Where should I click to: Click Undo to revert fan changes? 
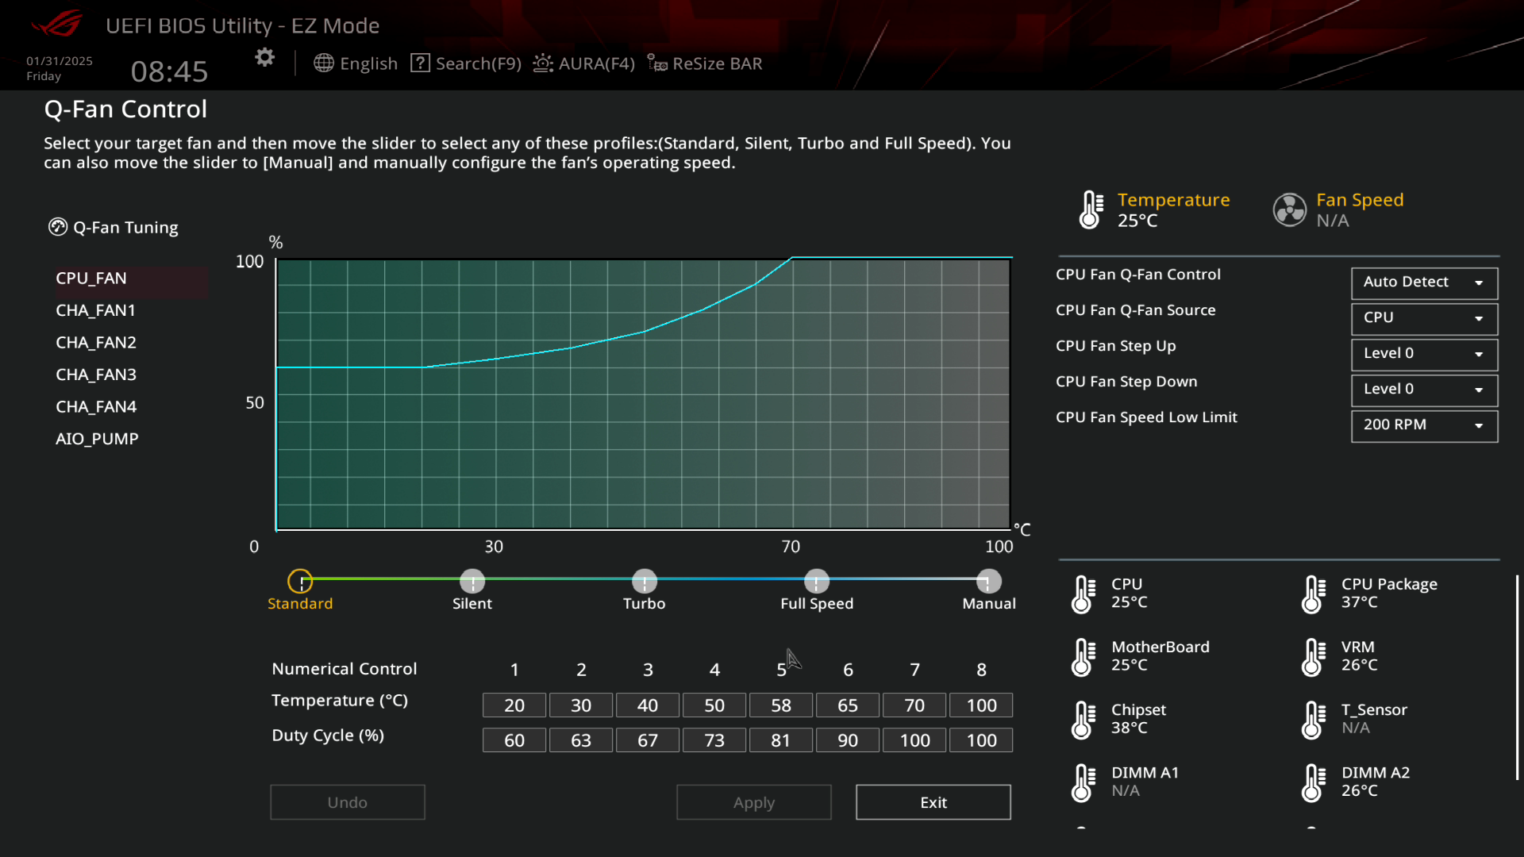coord(348,801)
